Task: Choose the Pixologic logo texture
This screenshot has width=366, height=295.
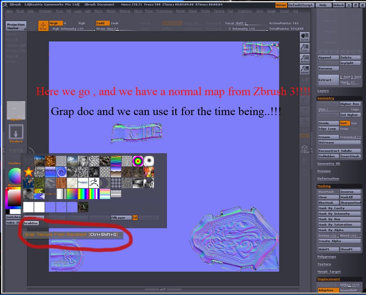Action: click(x=83, y=183)
